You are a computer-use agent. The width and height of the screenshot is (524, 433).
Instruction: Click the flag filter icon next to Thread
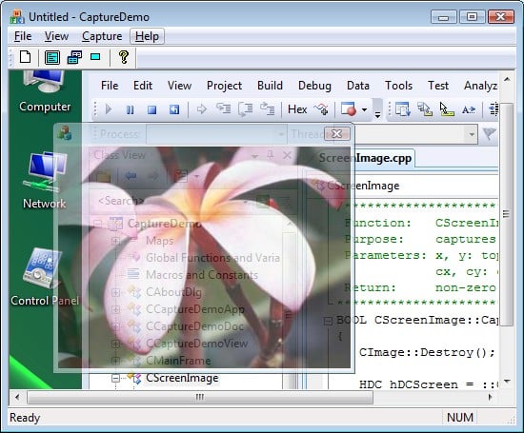pos(490,134)
